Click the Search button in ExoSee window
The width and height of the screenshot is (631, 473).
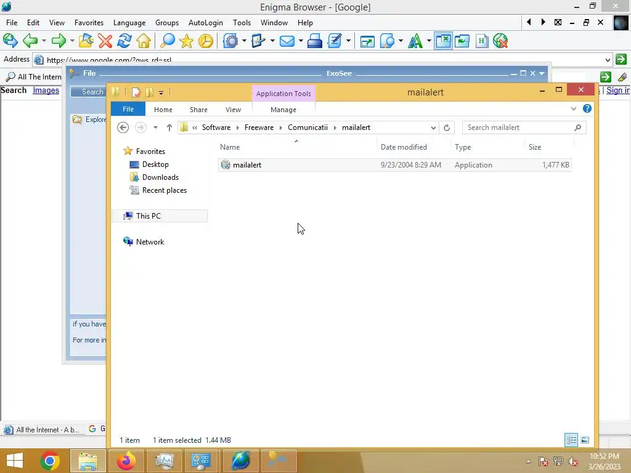click(x=89, y=92)
